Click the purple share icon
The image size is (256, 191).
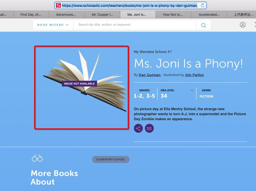(x=138, y=128)
